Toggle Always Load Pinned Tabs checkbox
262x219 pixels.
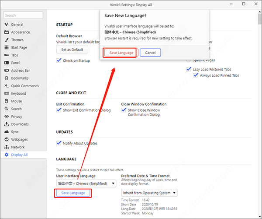[196, 75]
